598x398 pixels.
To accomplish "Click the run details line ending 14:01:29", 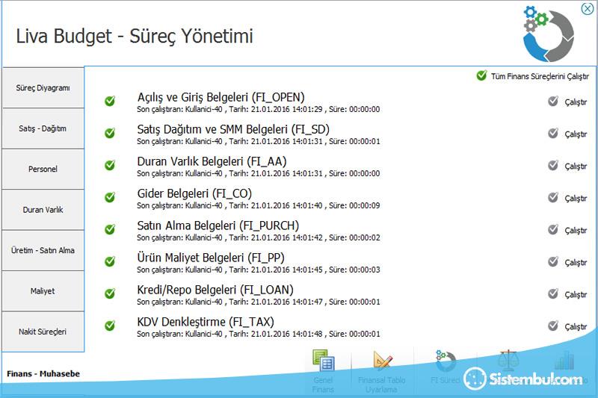I will (x=258, y=109).
